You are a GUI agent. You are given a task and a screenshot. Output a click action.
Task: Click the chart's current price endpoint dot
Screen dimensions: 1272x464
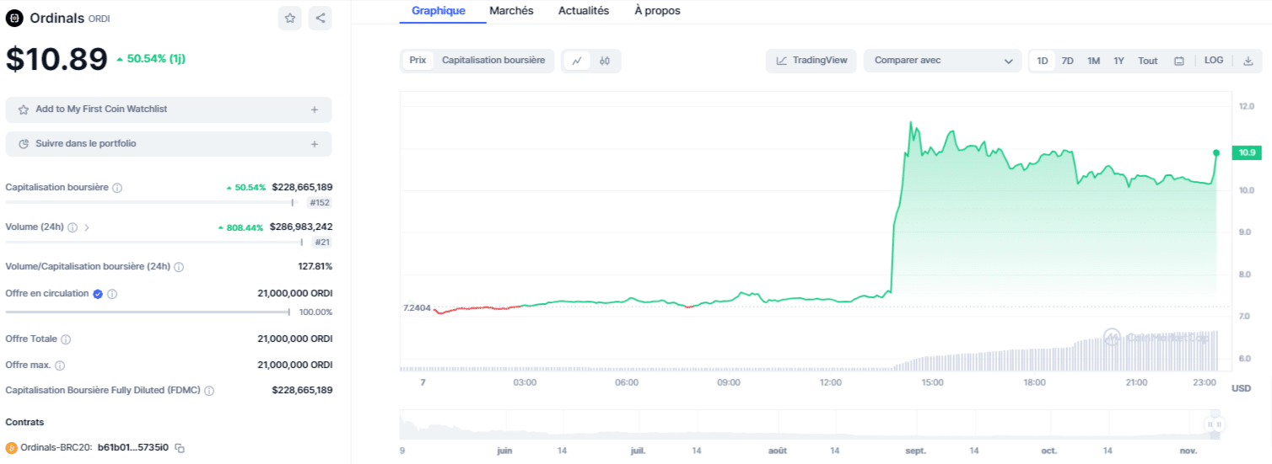[x=1216, y=152]
